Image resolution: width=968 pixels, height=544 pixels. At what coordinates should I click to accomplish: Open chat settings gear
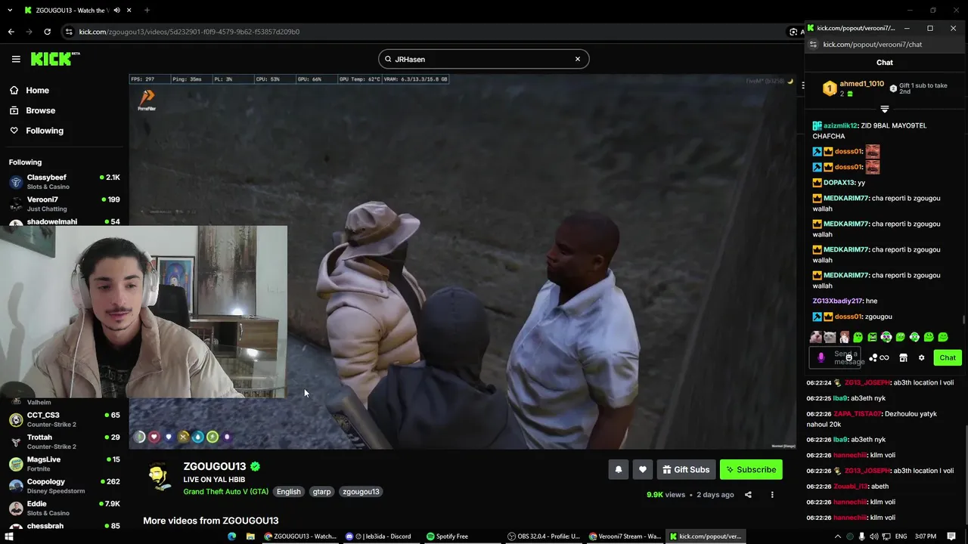[921, 358]
